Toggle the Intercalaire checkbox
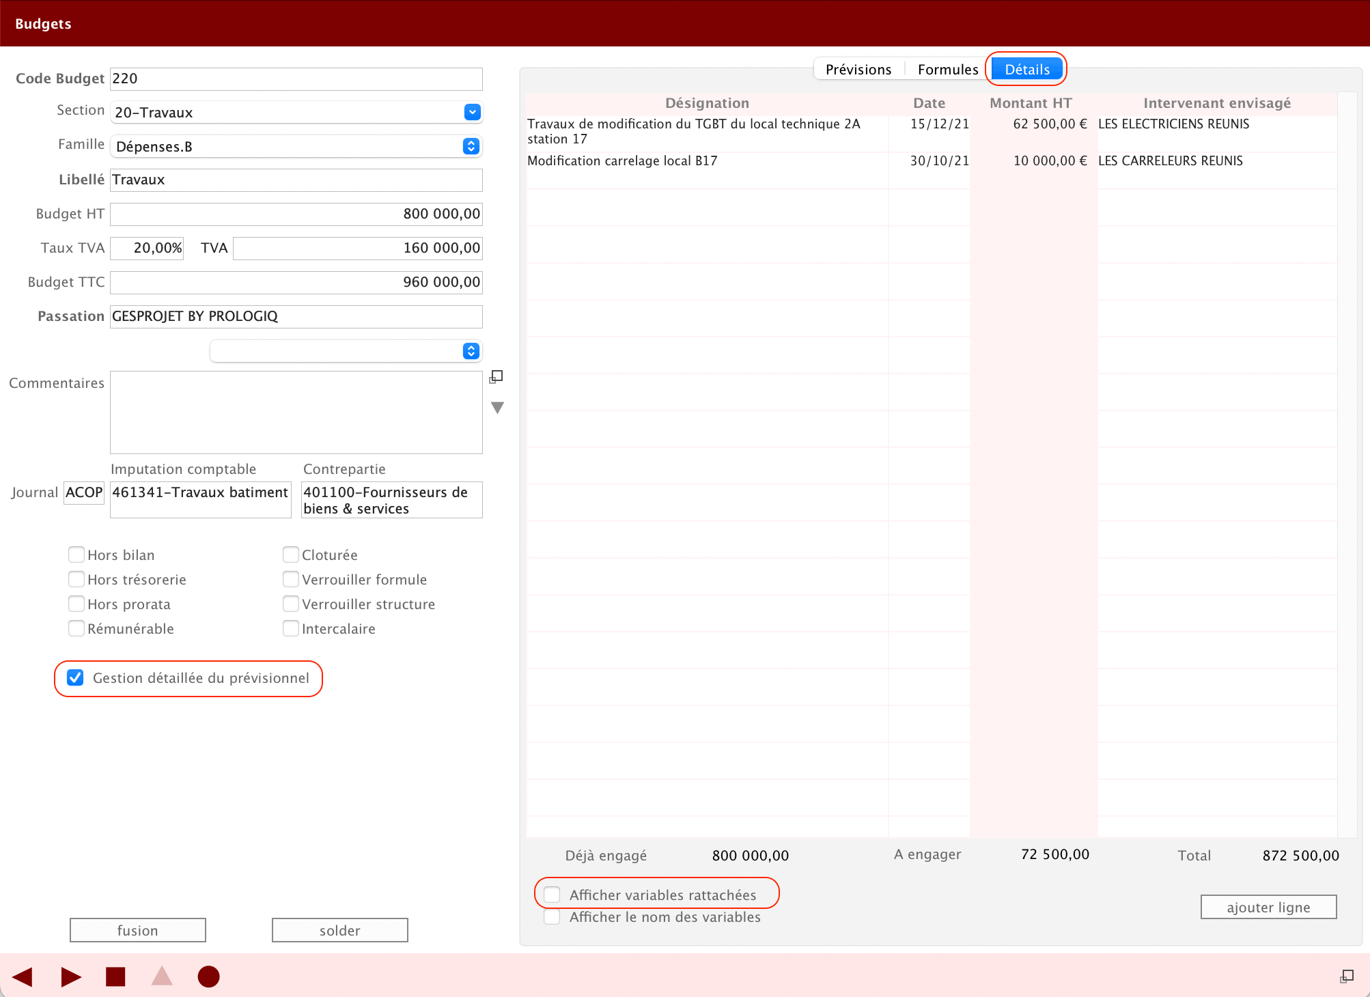The width and height of the screenshot is (1370, 997). pyautogui.click(x=291, y=628)
